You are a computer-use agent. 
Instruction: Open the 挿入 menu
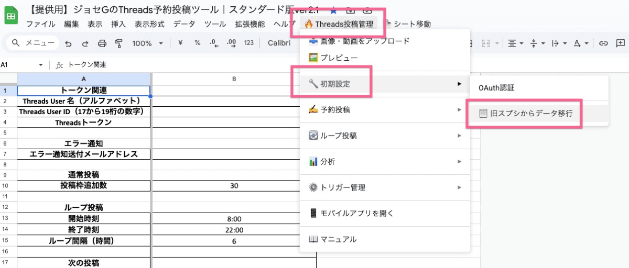click(x=118, y=24)
